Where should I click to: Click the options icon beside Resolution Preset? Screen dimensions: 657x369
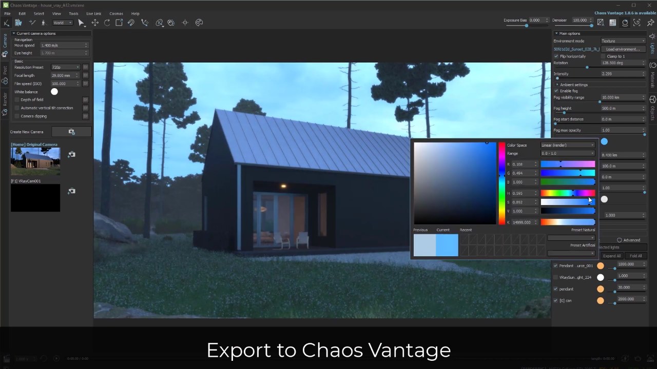click(x=85, y=67)
